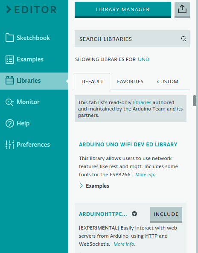This screenshot has height=253, width=198.
Task: Select the Default libraries tab
Action: coord(92,81)
